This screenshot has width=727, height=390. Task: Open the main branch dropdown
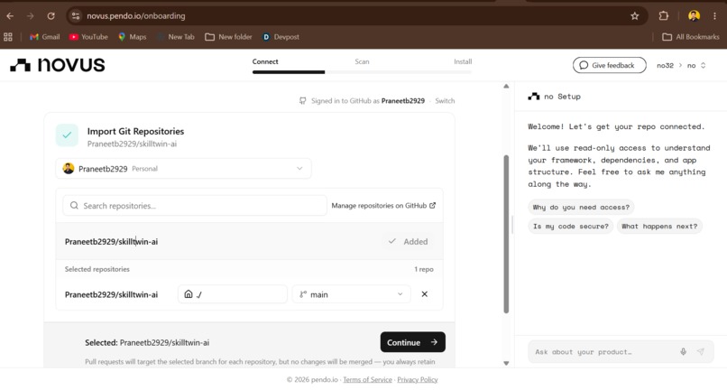[x=351, y=294]
